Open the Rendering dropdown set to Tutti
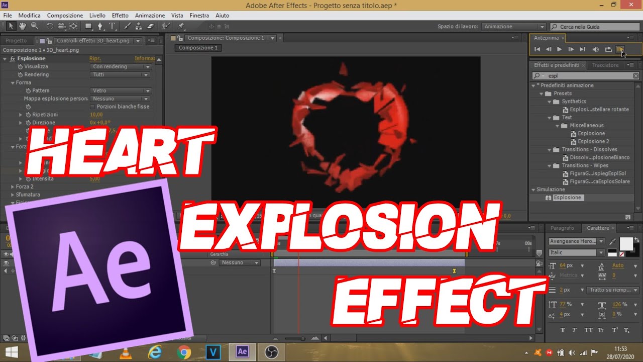643x362 pixels. point(121,74)
